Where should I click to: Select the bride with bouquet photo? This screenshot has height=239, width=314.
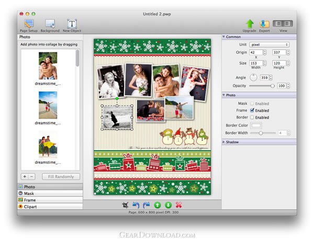pos(138,80)
